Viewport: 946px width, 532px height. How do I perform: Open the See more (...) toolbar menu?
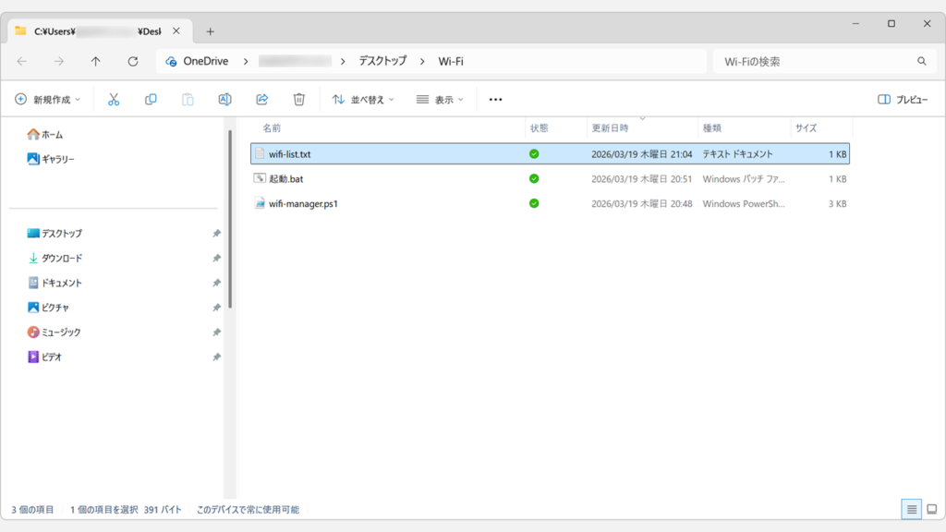(495, 99)
